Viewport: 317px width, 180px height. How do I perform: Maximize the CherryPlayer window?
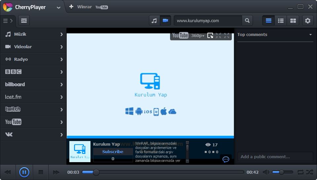coord(300,7)
